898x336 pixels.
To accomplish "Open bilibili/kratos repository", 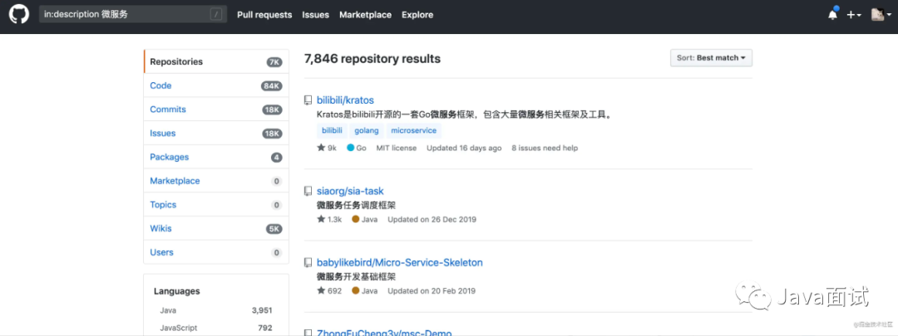I will tap(345, 100).
